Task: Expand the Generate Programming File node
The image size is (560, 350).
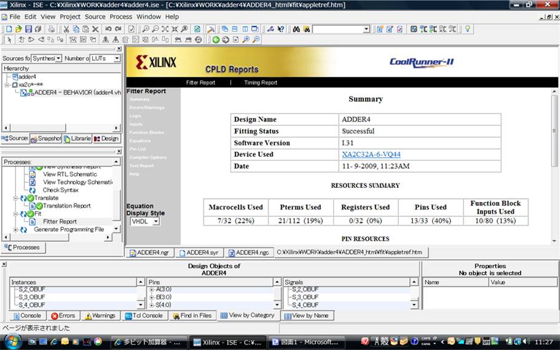Action: tap(16, 230)
